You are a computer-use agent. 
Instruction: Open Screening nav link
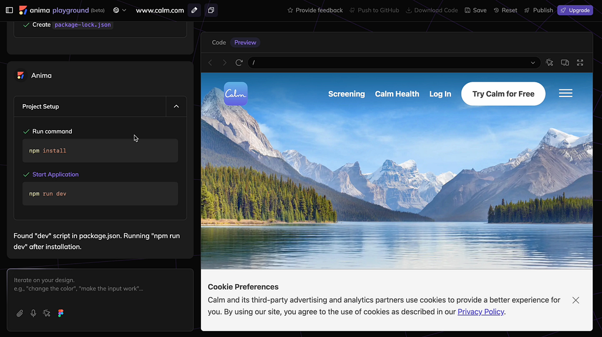click(x=346, y=94)
